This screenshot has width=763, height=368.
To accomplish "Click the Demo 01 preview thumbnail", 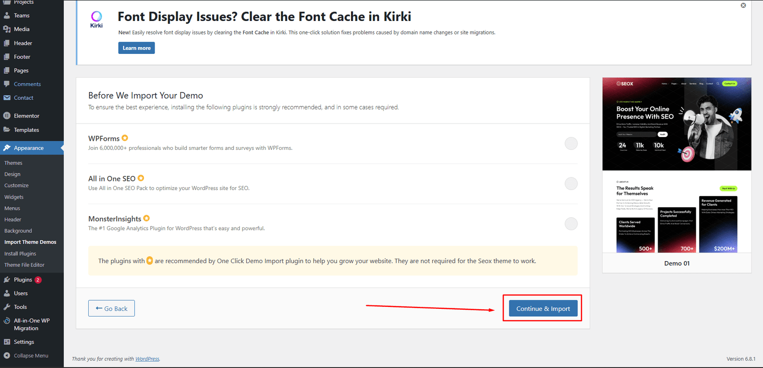I will click(x=677, y=165).
